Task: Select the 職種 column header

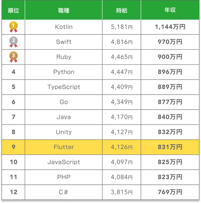Action: [x=64, y=10]
